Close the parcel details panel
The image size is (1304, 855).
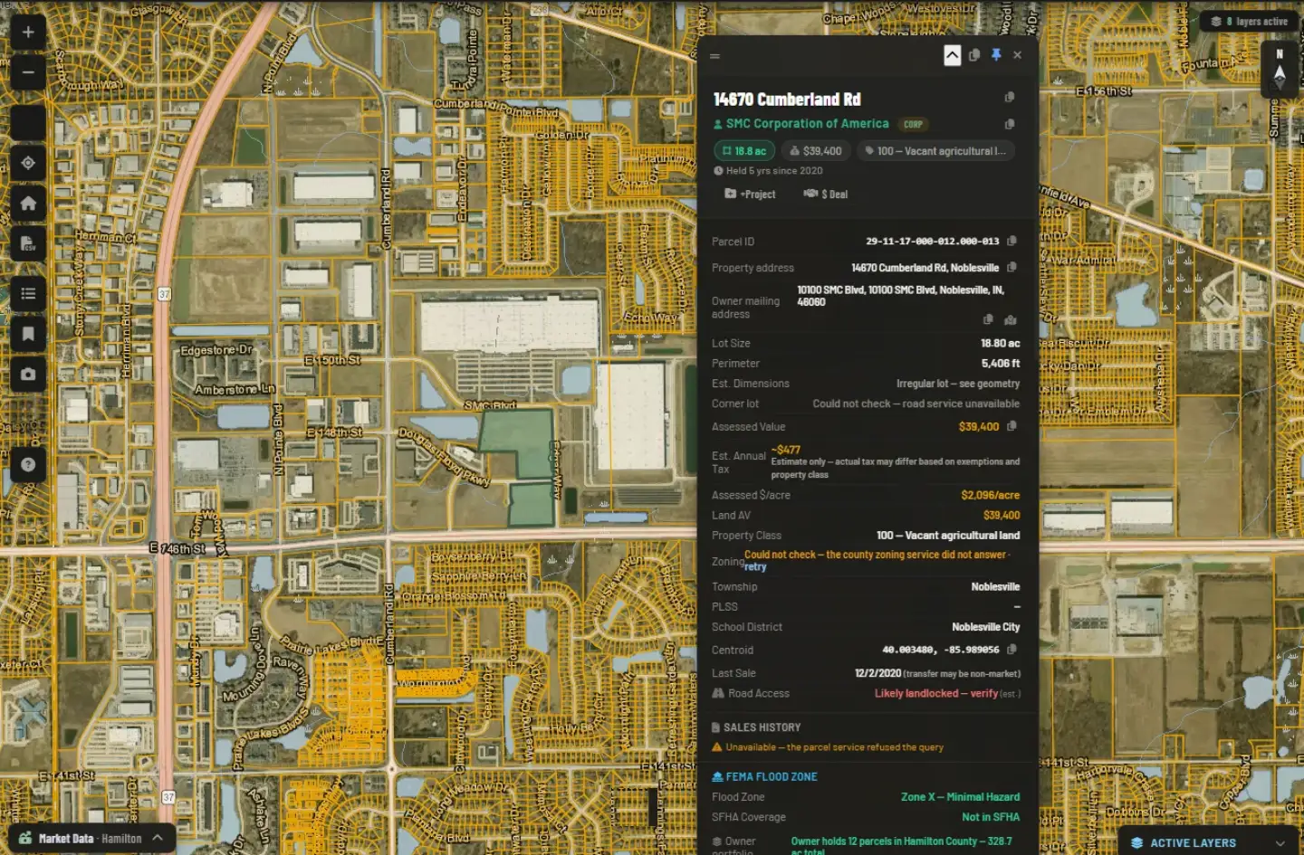pos(1018,55)
